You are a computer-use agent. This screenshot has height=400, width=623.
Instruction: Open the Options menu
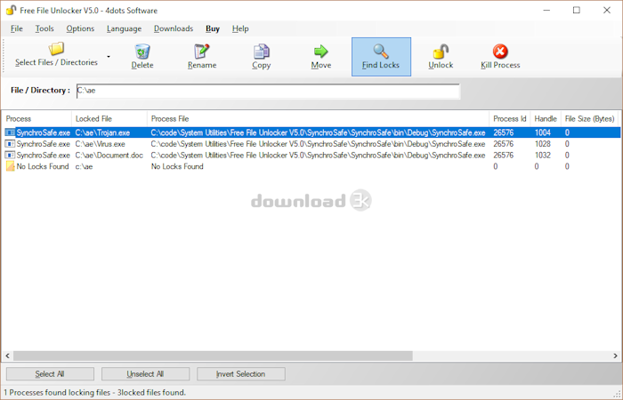coord(80,28)
